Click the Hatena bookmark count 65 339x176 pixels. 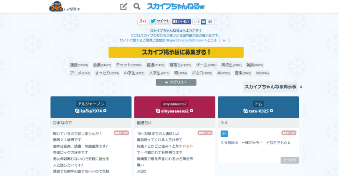pos(210,22)
